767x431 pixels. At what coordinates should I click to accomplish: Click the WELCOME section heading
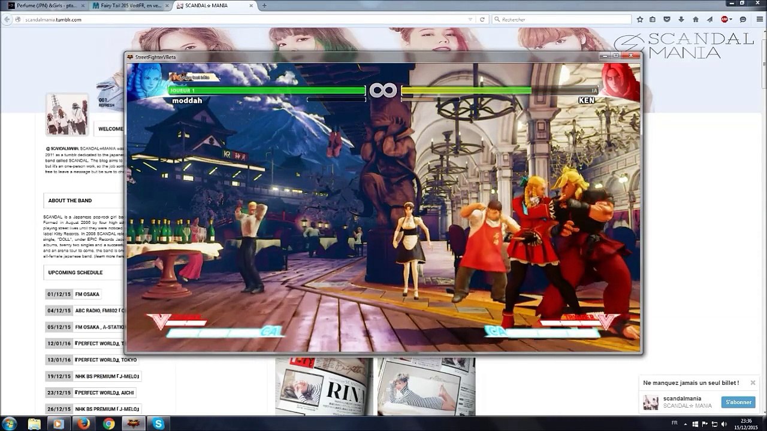(110, 129)
